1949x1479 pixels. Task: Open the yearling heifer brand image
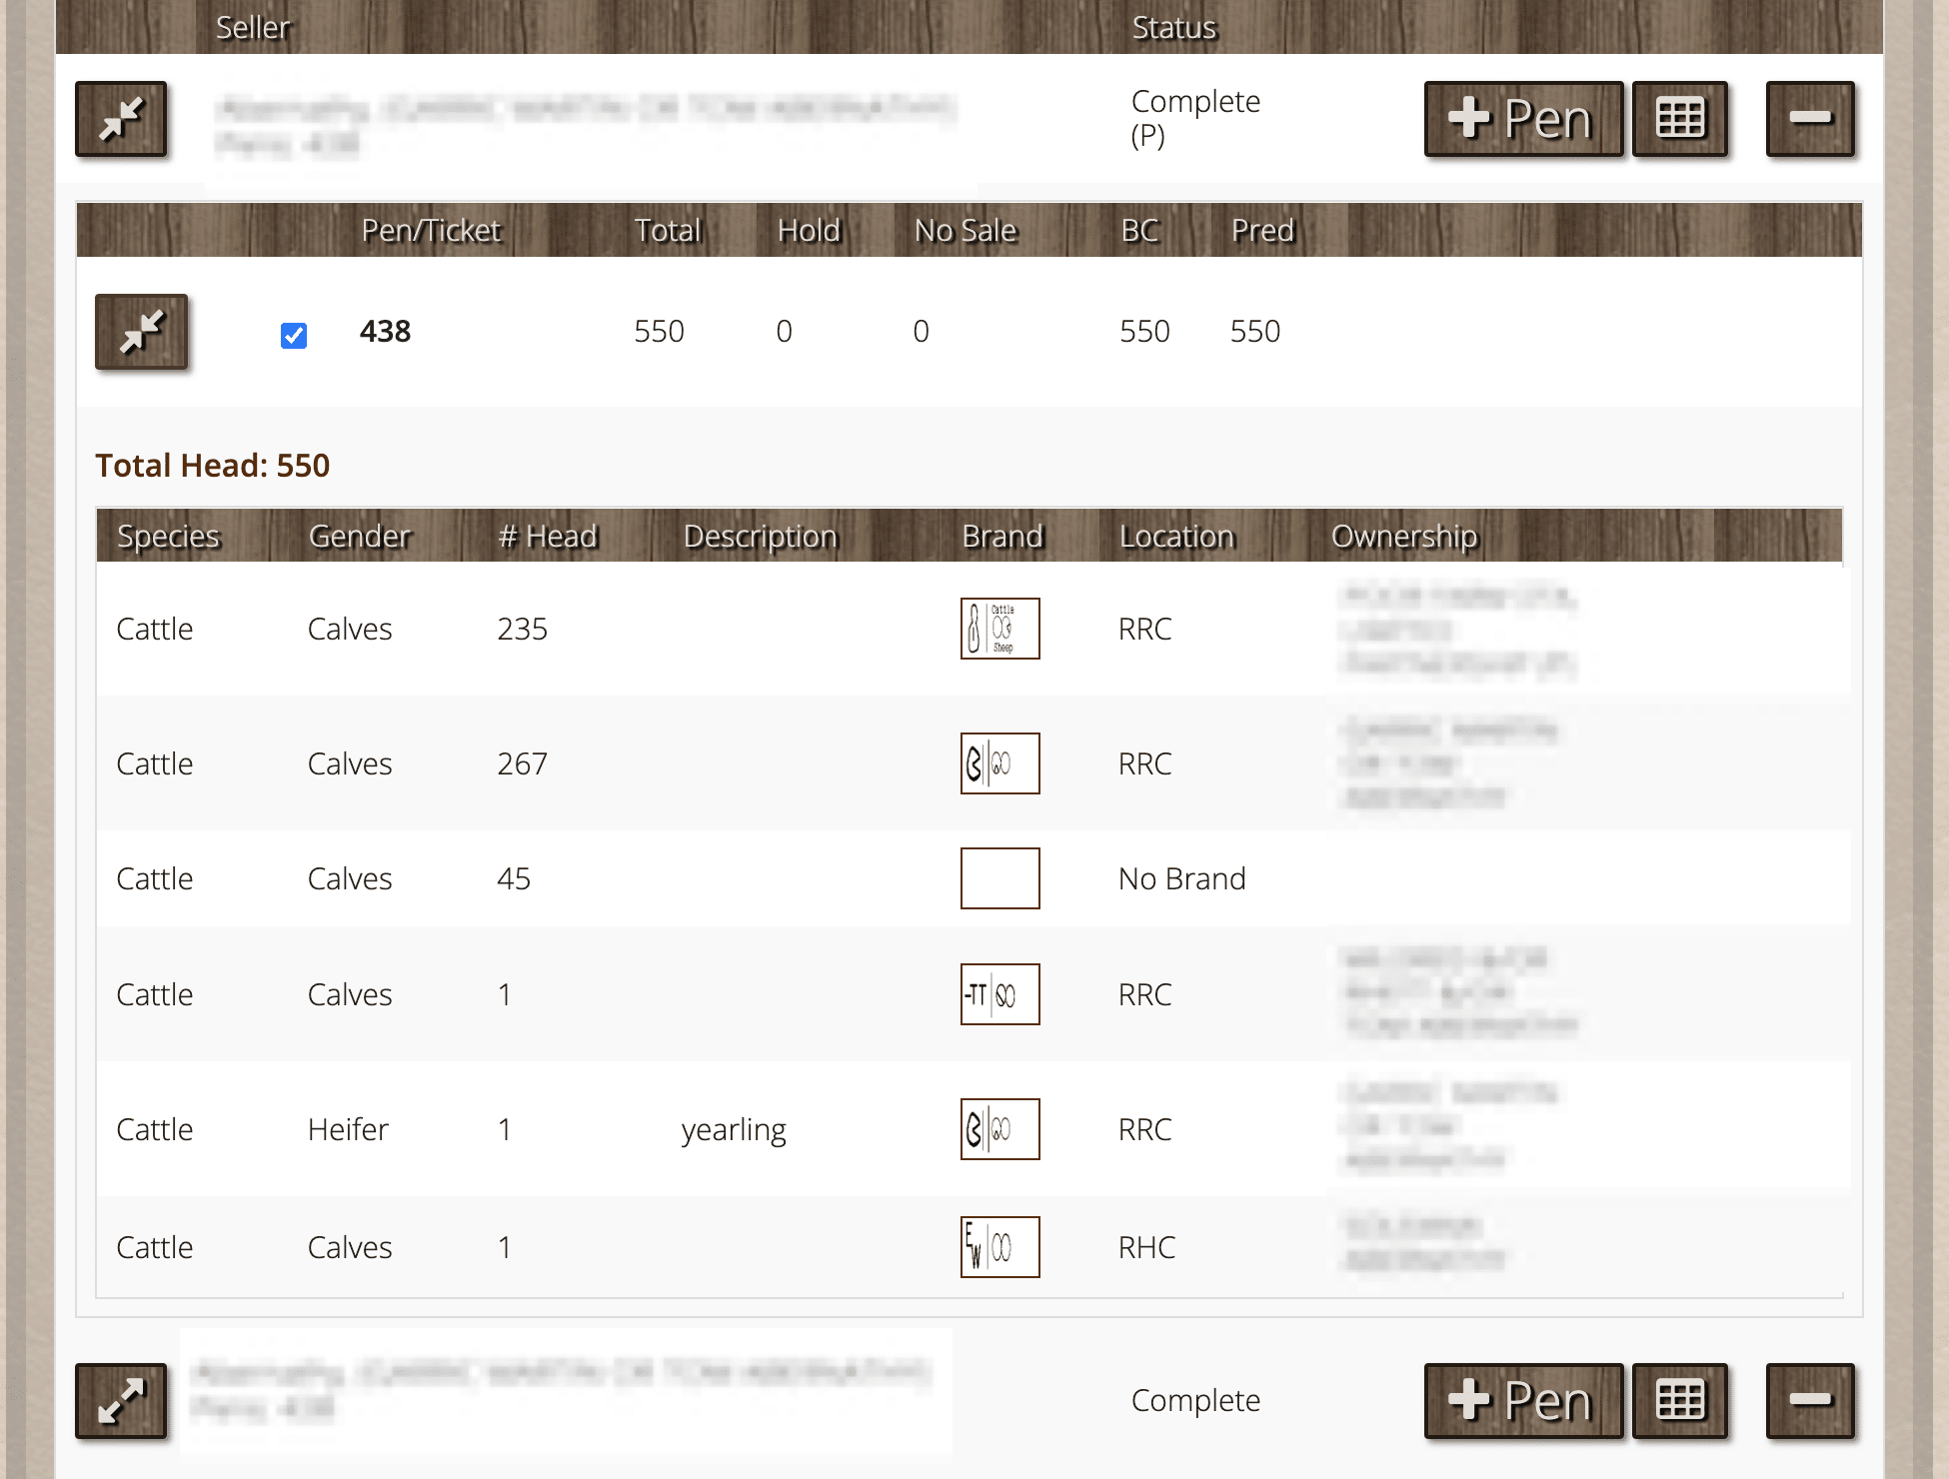(999, 1129)
